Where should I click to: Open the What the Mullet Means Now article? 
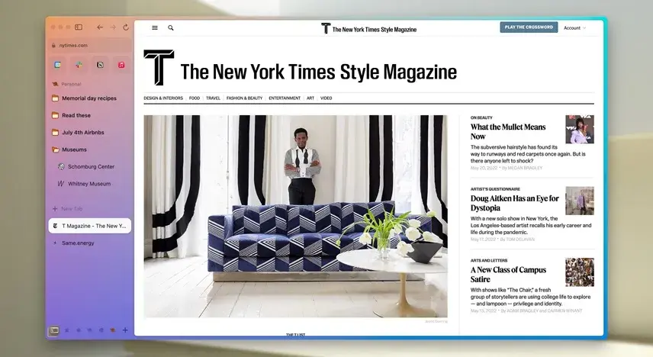coord(508,131)
